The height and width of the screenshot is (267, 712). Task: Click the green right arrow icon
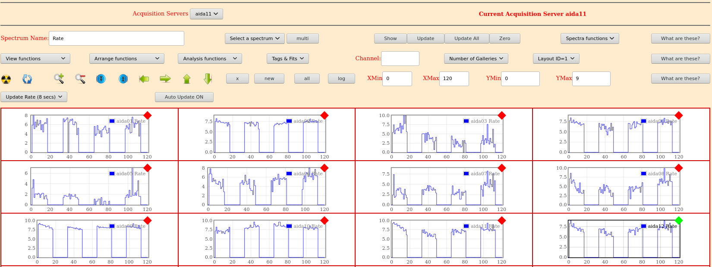pyautogui.click(x=165, y=79)
